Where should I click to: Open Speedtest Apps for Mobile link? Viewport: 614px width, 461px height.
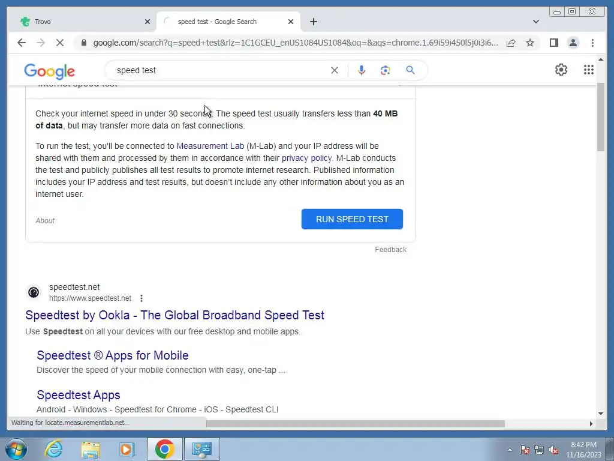(113, 355)
